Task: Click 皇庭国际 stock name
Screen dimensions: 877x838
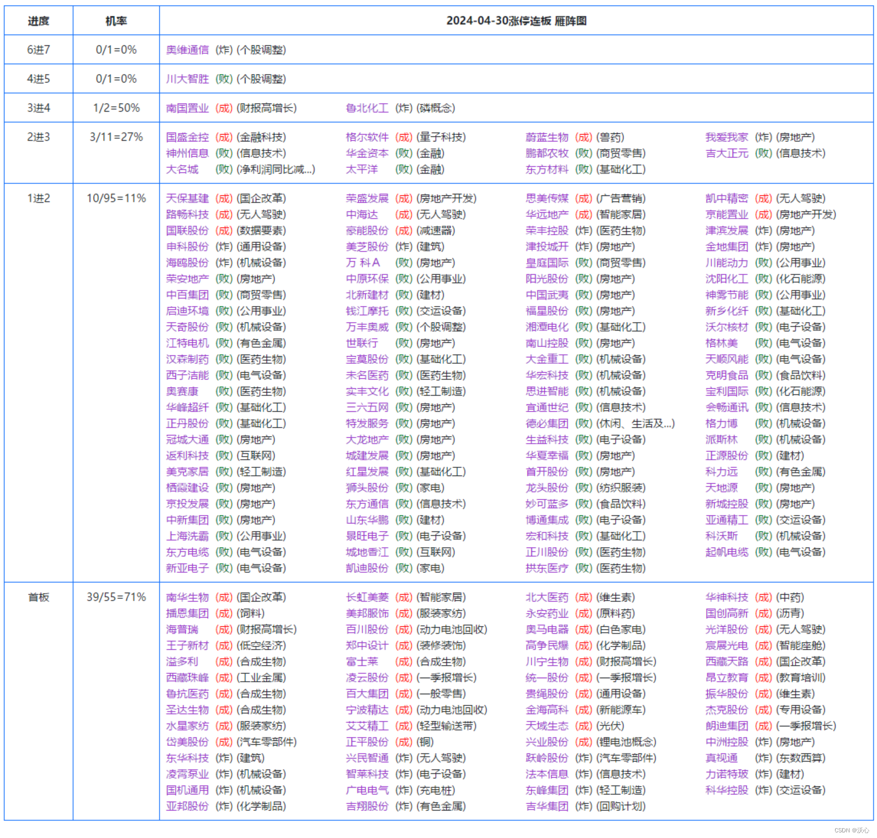Action: tap(547, 262)
